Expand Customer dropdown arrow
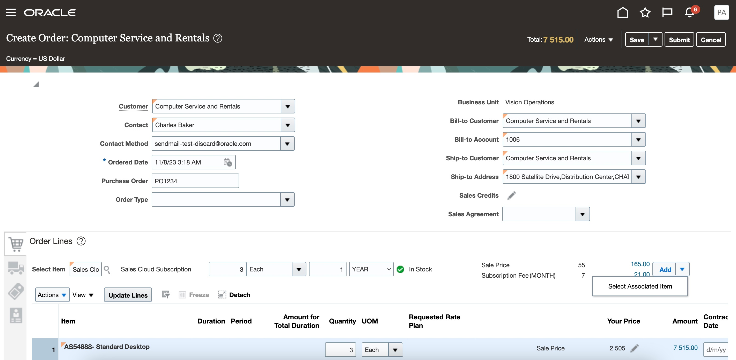The width and height of the screenshot is (736, 360). pos(288,106)
